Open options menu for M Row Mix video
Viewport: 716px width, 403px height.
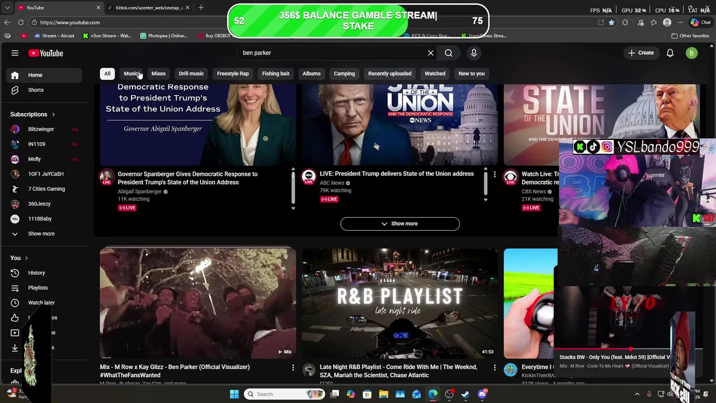pos(293,368)
